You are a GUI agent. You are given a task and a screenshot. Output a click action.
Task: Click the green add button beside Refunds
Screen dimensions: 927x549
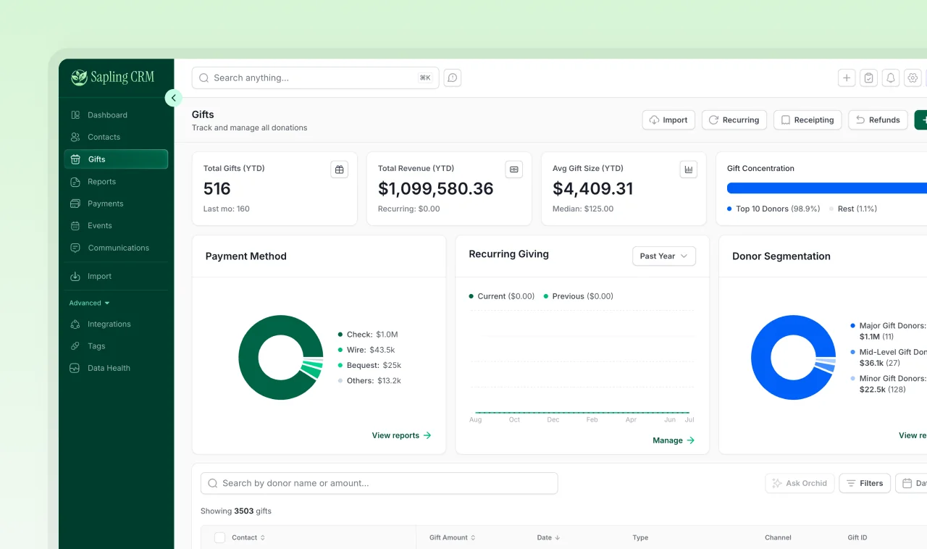tap(920, 120)
